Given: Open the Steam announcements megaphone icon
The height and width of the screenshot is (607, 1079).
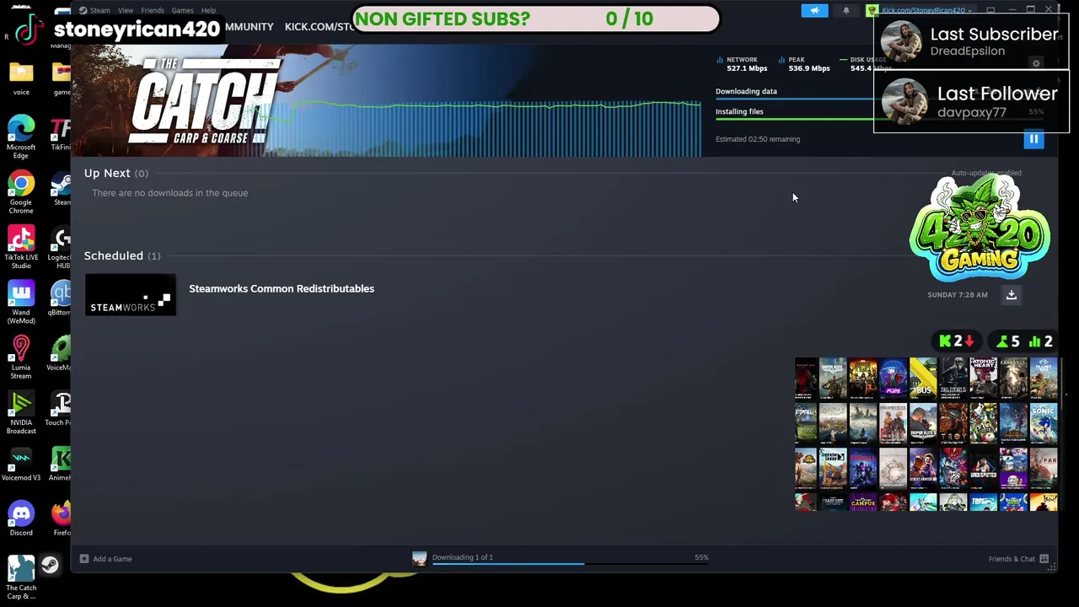Looking at the screenshot, I should point(814,11).
